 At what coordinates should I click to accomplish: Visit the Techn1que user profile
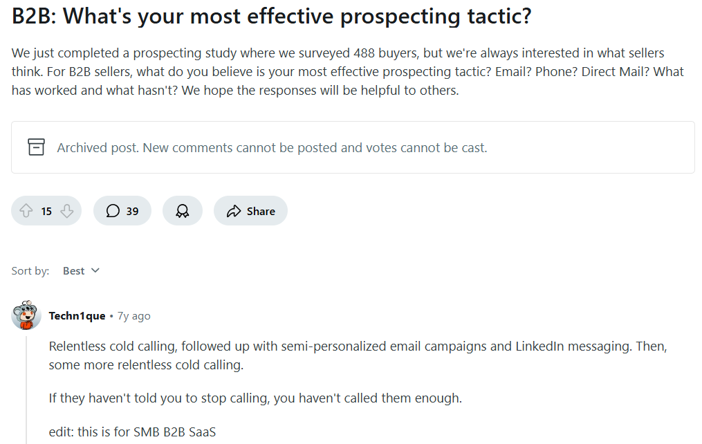[x=77, y=316]
